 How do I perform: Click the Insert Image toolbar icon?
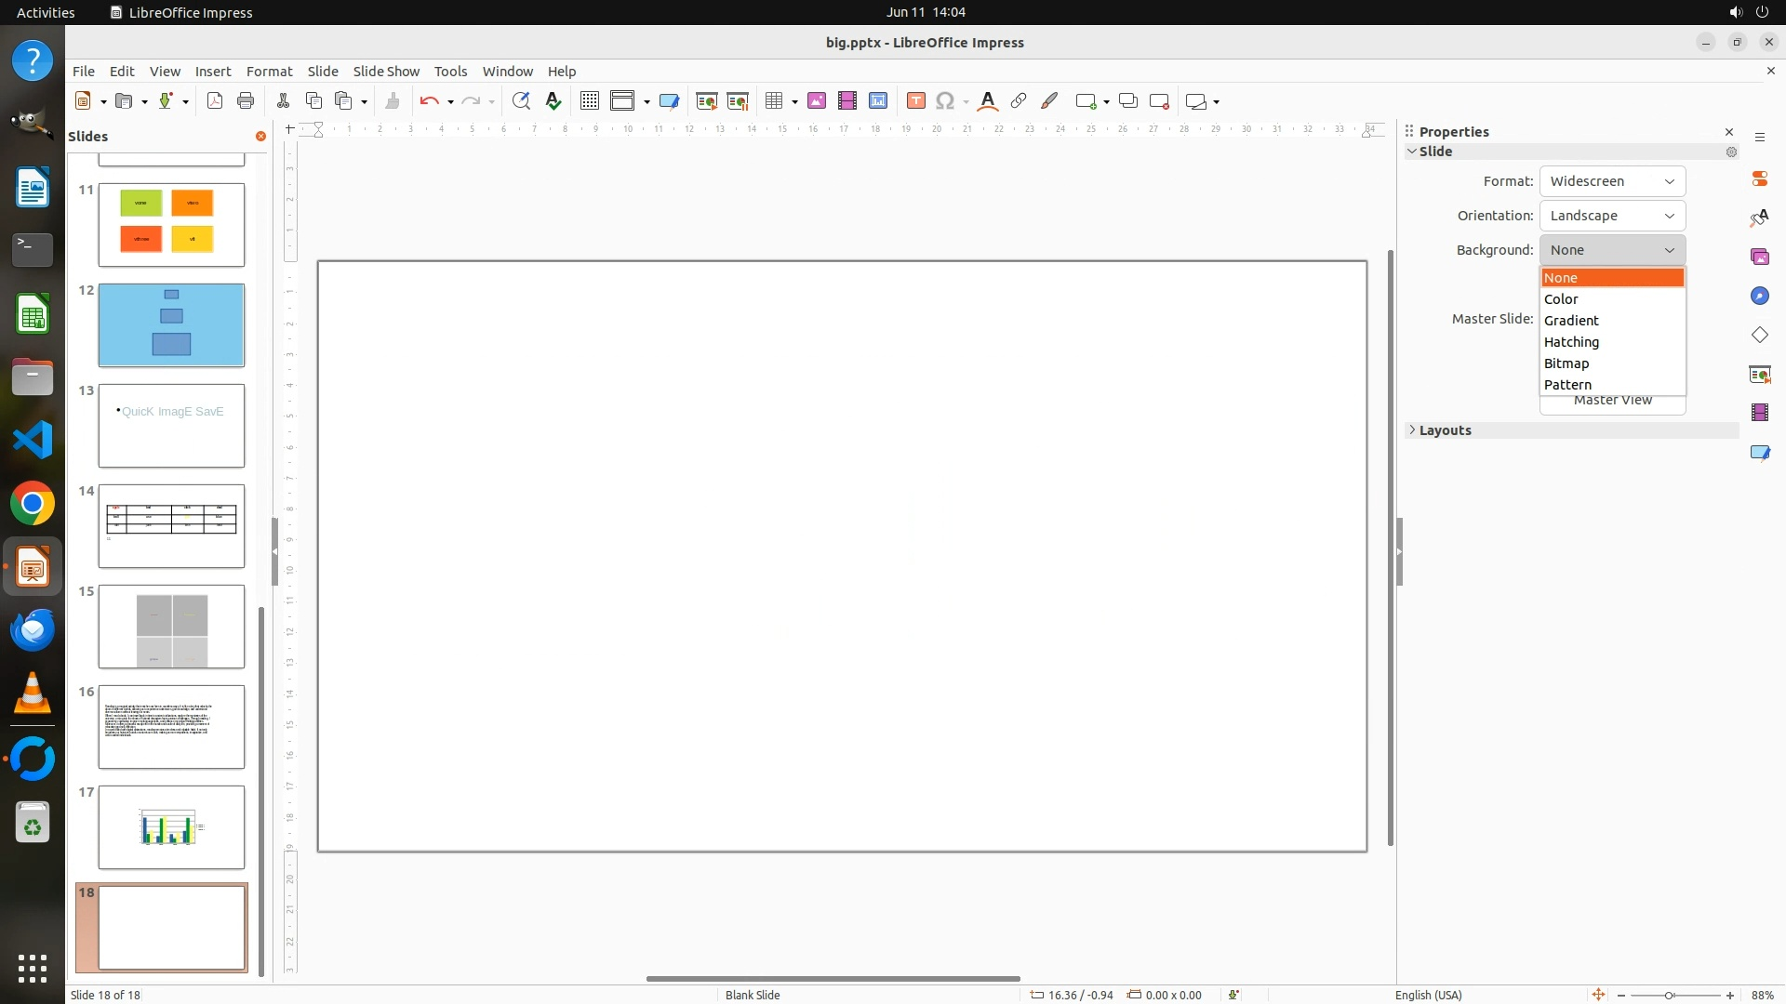(817, 101)
